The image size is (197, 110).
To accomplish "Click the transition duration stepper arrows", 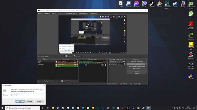I will point(124,64).
